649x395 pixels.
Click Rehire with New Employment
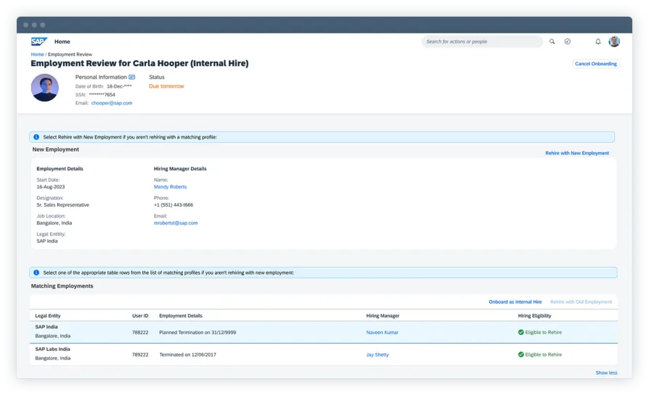click(x=576, y=154)
